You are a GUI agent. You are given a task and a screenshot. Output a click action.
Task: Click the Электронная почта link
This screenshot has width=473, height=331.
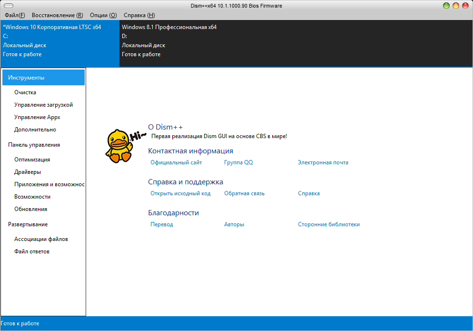click(323, 162)
